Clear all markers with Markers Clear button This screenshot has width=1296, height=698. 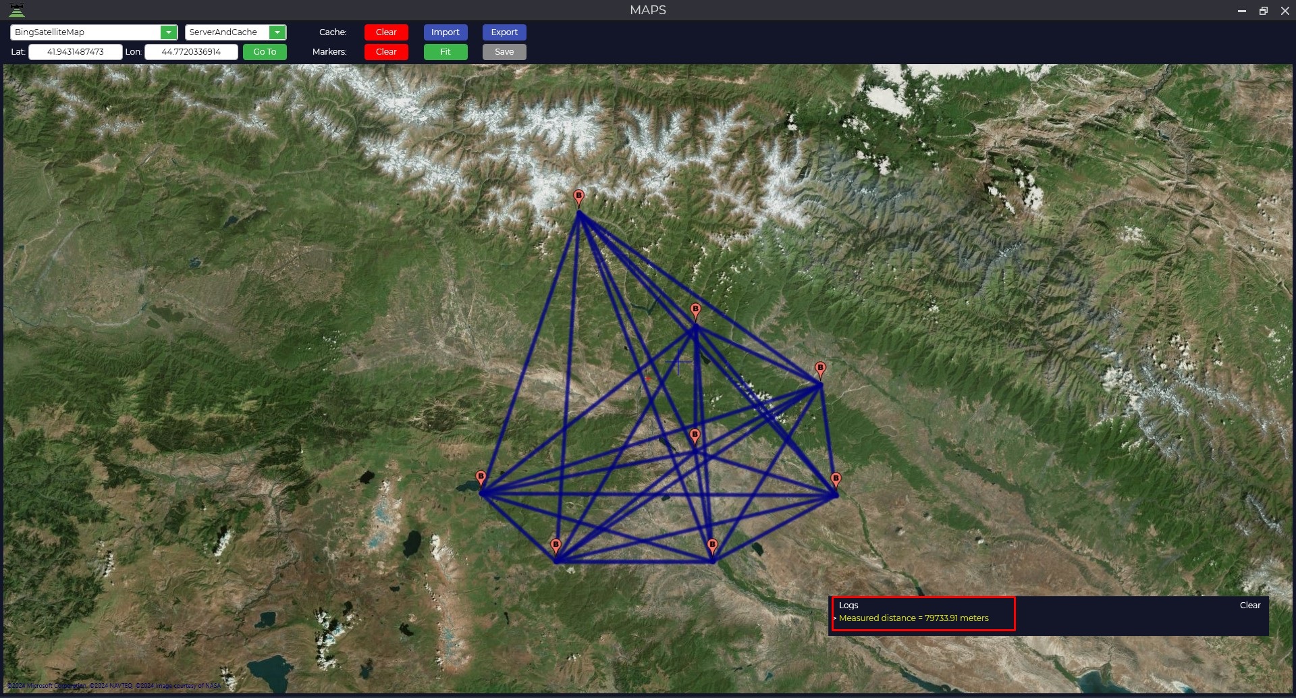[386, 52]
